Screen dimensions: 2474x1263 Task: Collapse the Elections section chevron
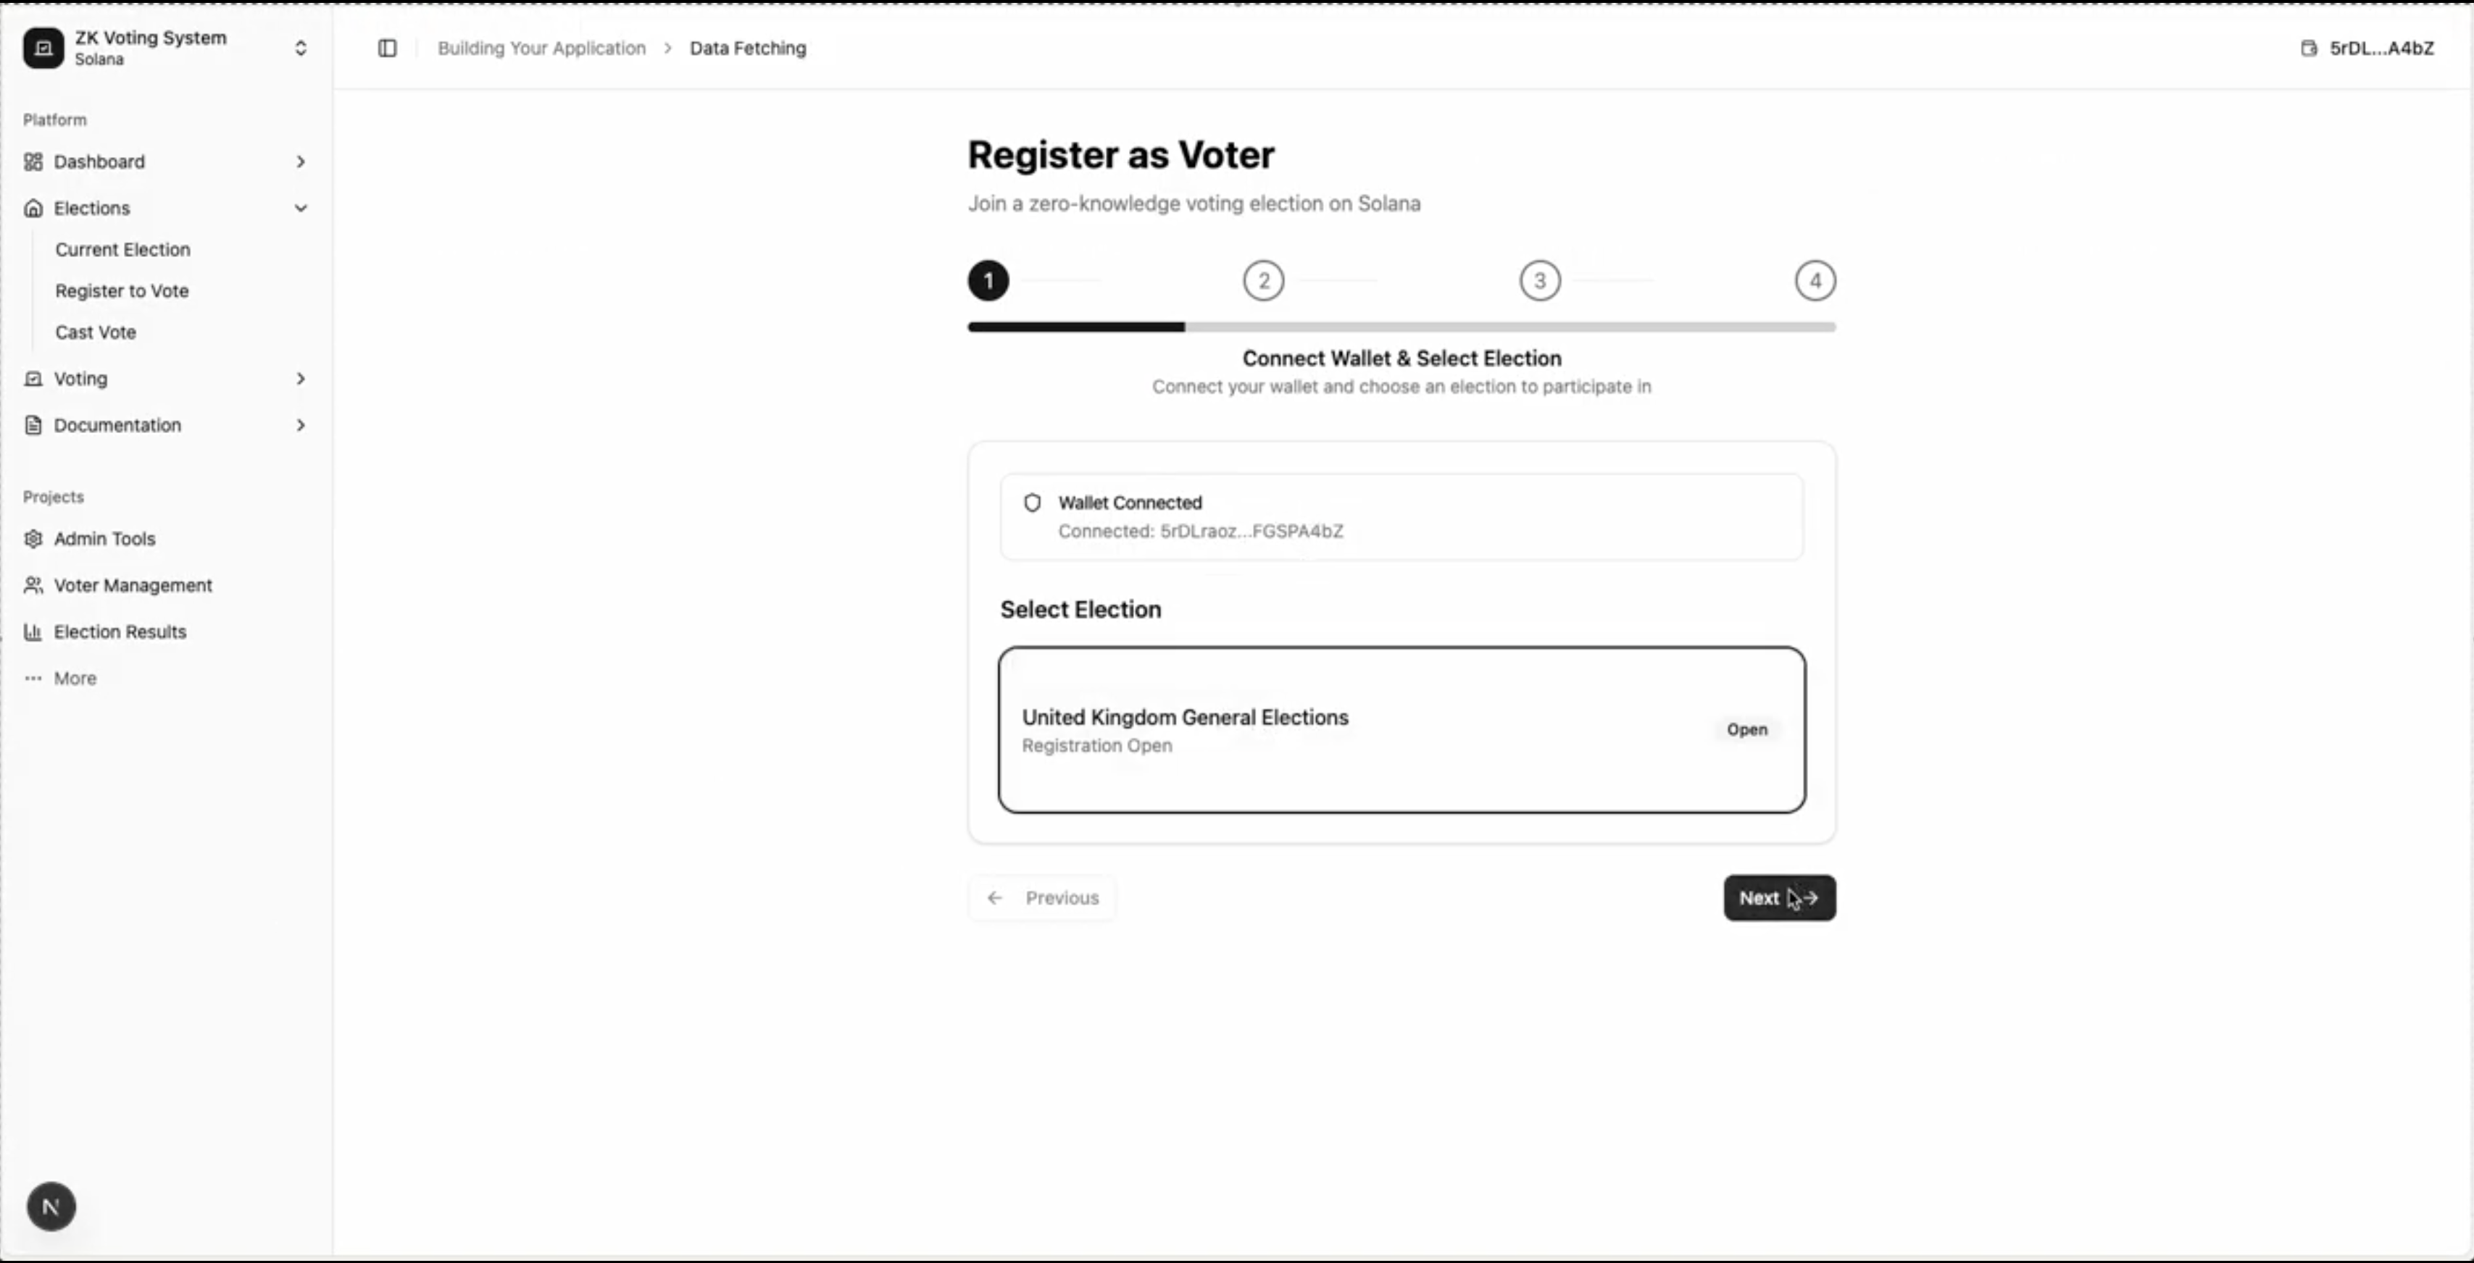click(301, 209)
